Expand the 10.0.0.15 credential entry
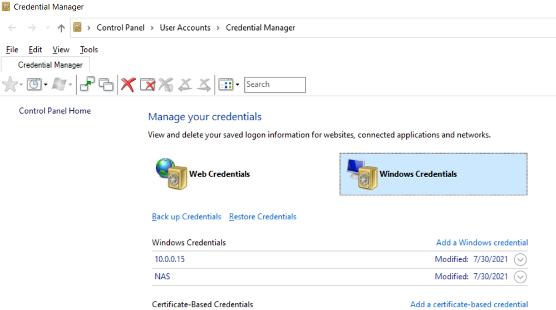The image size is (556, 310). [x=520, y=259]
